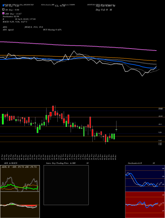Click the 'ADX signal:' label
Image resolution: width=165 pixels, height=218 pixels.
tap(8, 30)
